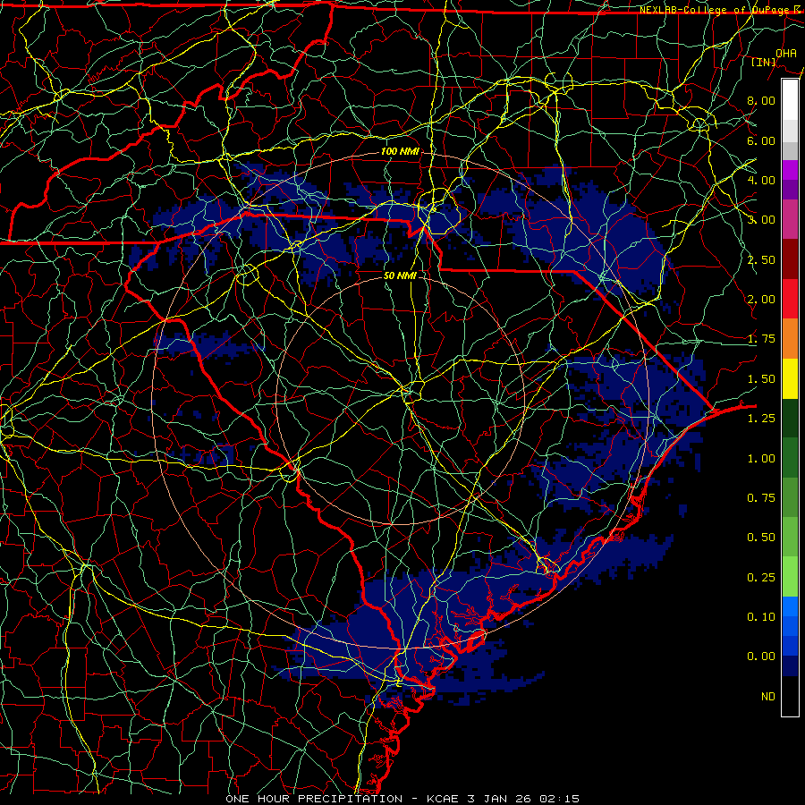Screen dimensions: 805x805
Task: Click the bright red 2.00 legend swatch
Action: [790, 299]
